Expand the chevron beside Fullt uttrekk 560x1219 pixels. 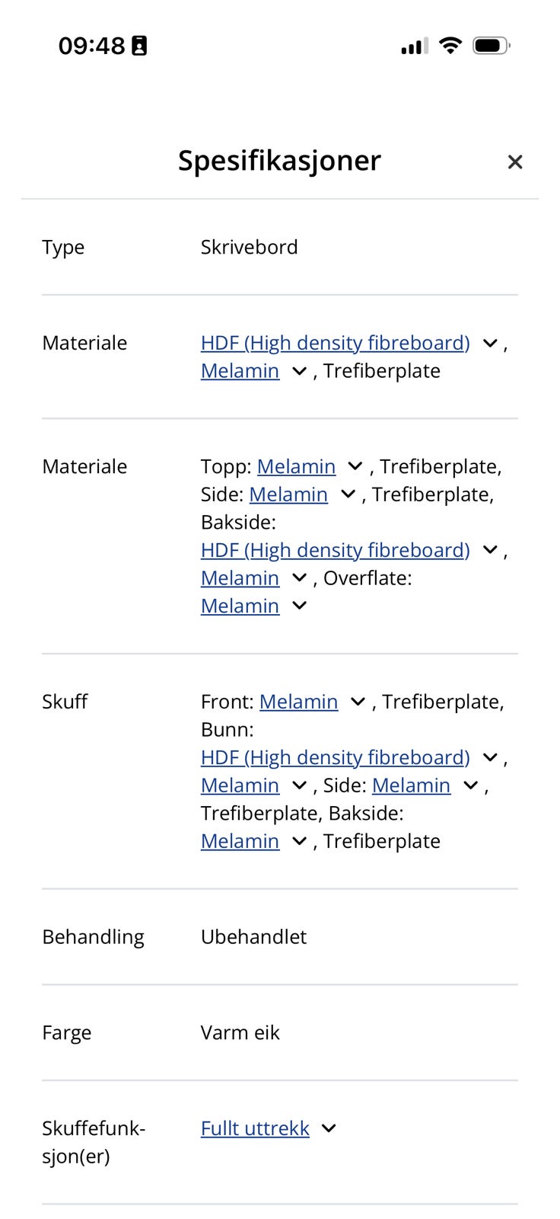coord(328,1128)
